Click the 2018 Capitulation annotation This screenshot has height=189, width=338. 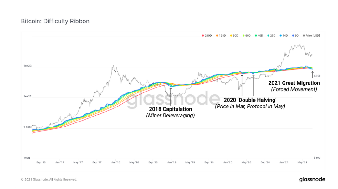click(x=170, y=109)
